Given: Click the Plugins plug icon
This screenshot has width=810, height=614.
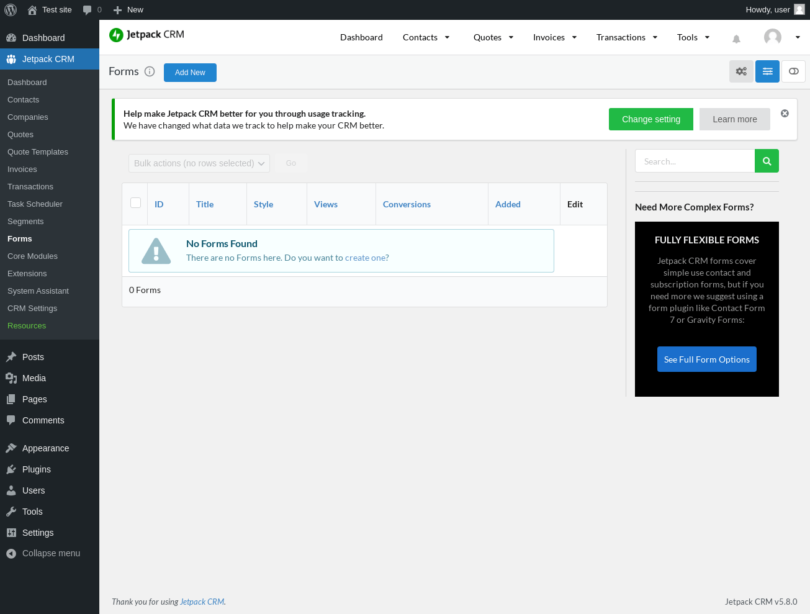Looking at the screenshot, I should 11,469.
